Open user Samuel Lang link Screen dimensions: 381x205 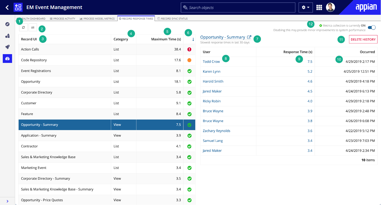click(213, 141)
